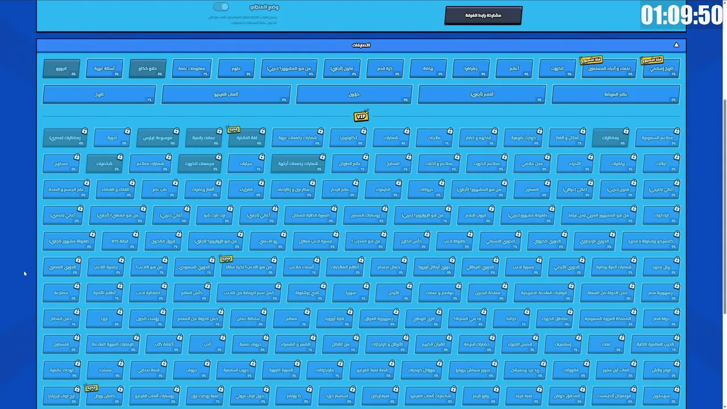The height and width of the screenshot is (409, 727).
Task: Click the lock icon on the ريال مدريد card
Action: 676,260
